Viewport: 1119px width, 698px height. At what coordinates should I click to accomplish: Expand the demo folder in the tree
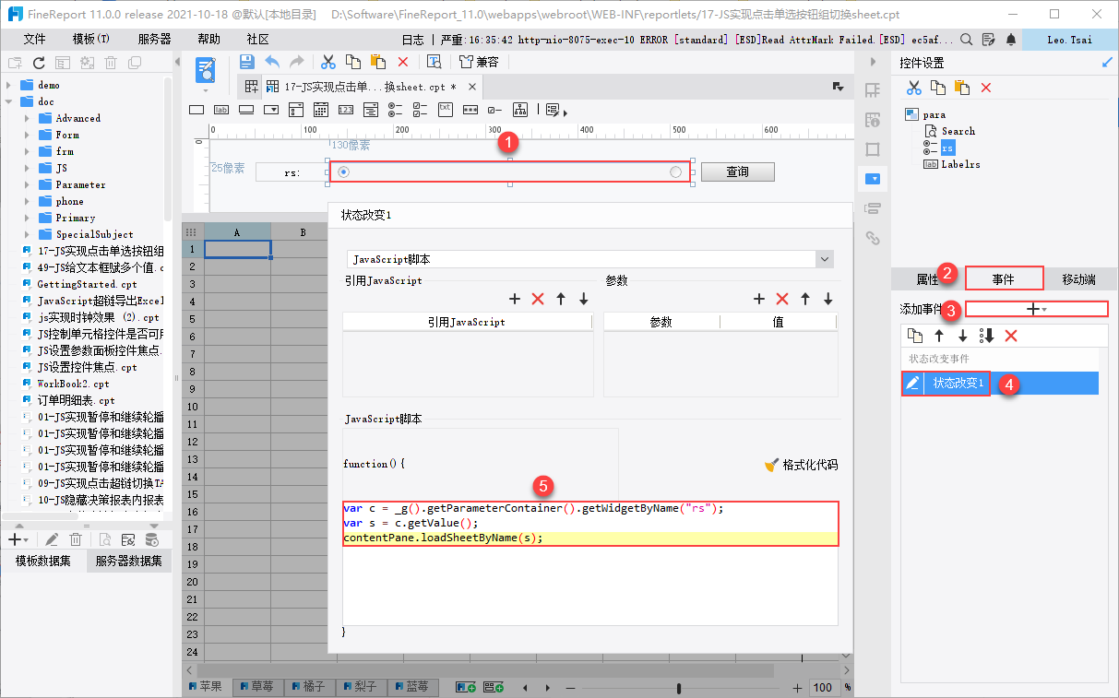point(9,85)
